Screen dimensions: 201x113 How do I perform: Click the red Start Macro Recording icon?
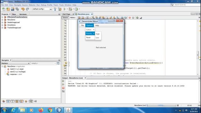tap(130, 18)
